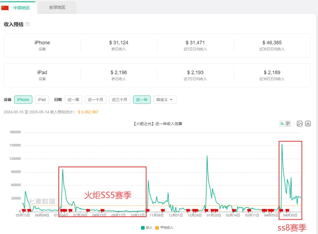Click the China flag icon in the tab

5,8
